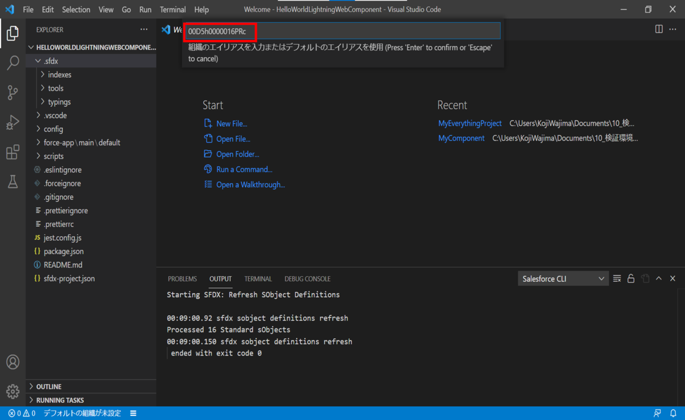685x420 pixels.
Task: Open the Extensions view
Action: click(x=13, y=152)
